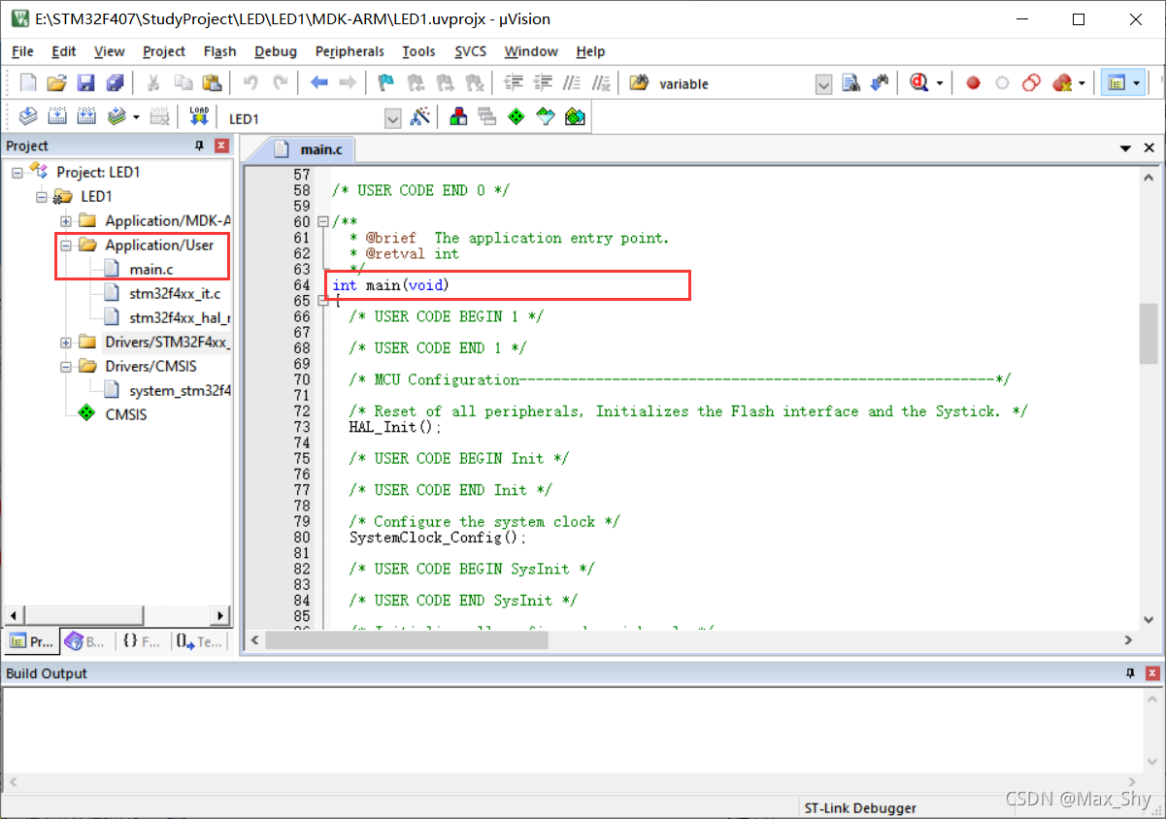The height and width of the screenshot is (819, 1166).
Task: Pin the Build Output panel
Action: pos(1130,673)
